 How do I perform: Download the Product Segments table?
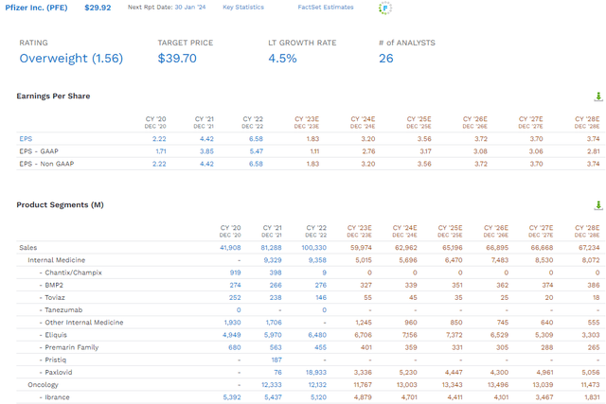[597, 205]
